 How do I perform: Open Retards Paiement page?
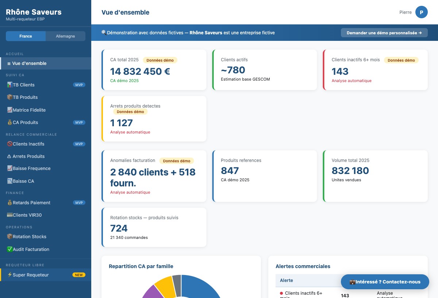tap(46, 203)
